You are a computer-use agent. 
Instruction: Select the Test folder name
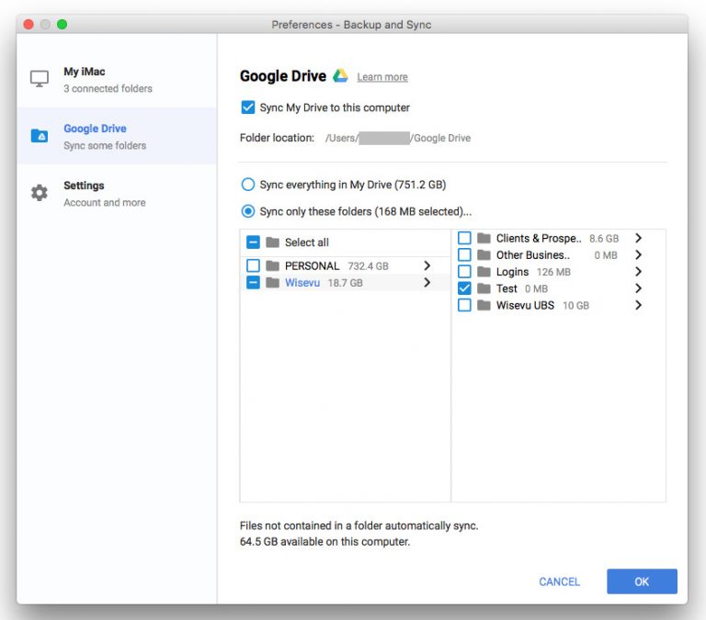click(507, 288)
